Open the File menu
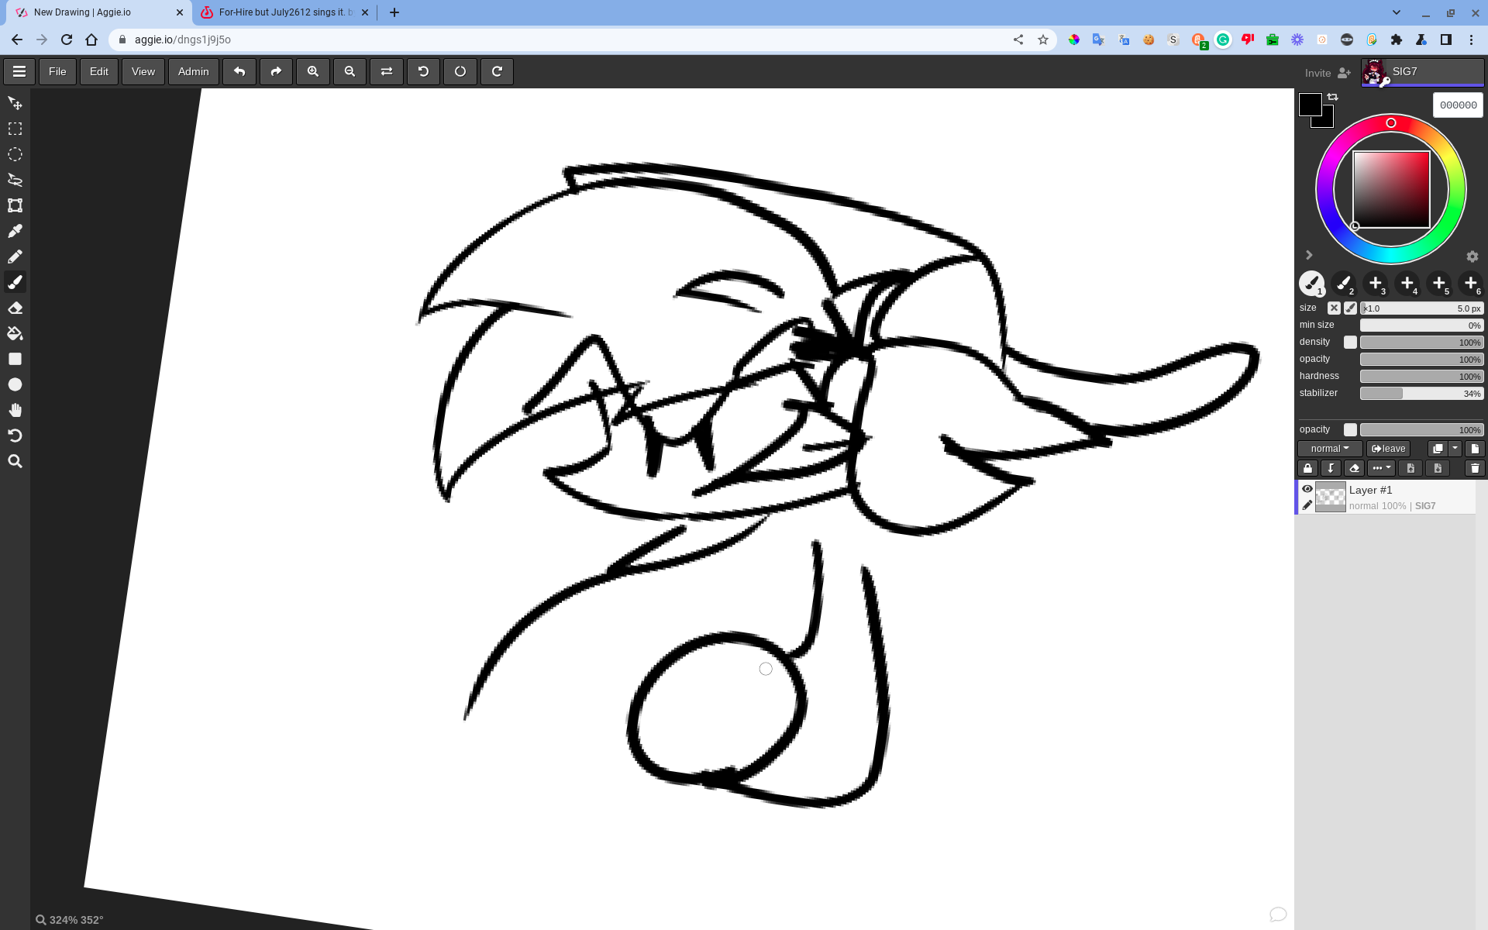This screenshot has width=1488, height=930. click(x=57, y=71)
